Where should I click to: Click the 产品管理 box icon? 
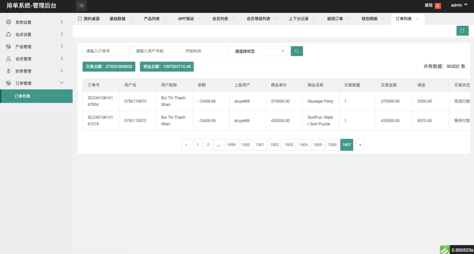pyautogui.click(x=8, y=47)
